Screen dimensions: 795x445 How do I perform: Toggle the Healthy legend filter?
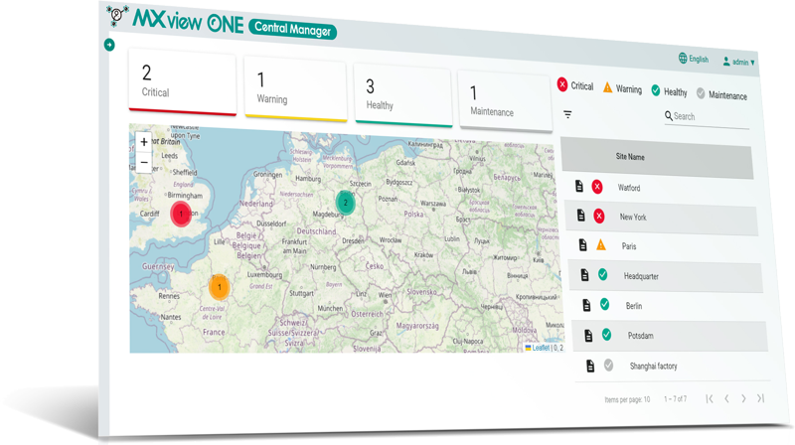(669, 91)
